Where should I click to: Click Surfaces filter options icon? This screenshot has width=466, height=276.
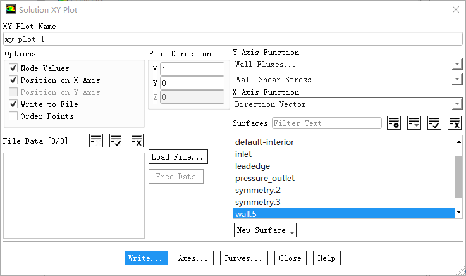coord(394,123)
